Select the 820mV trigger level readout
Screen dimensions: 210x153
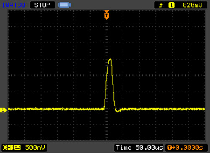pos(192,5)
